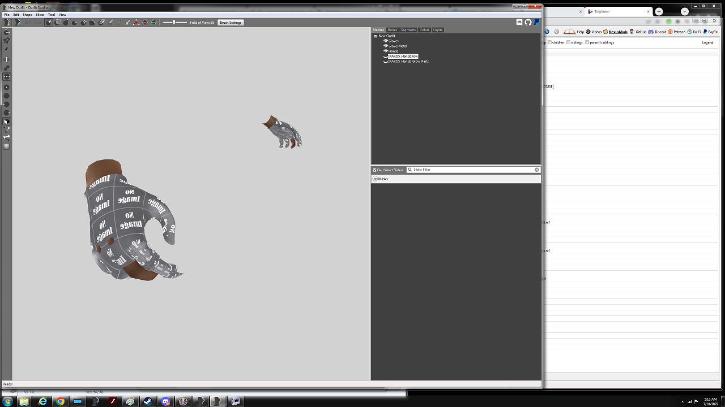Open the File menu
This screenshot has width=725, height=407.
(x=7, y=15)
